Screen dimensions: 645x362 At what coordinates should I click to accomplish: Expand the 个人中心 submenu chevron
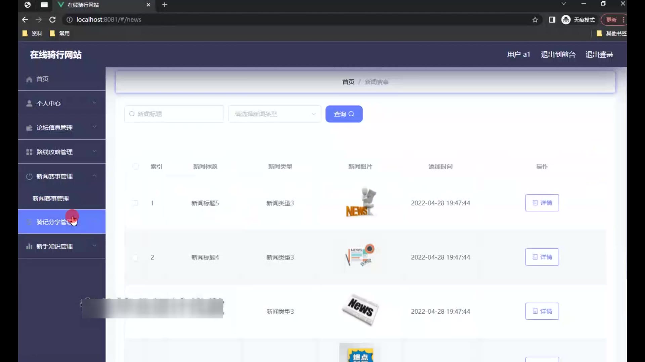[x=94, y=103]
